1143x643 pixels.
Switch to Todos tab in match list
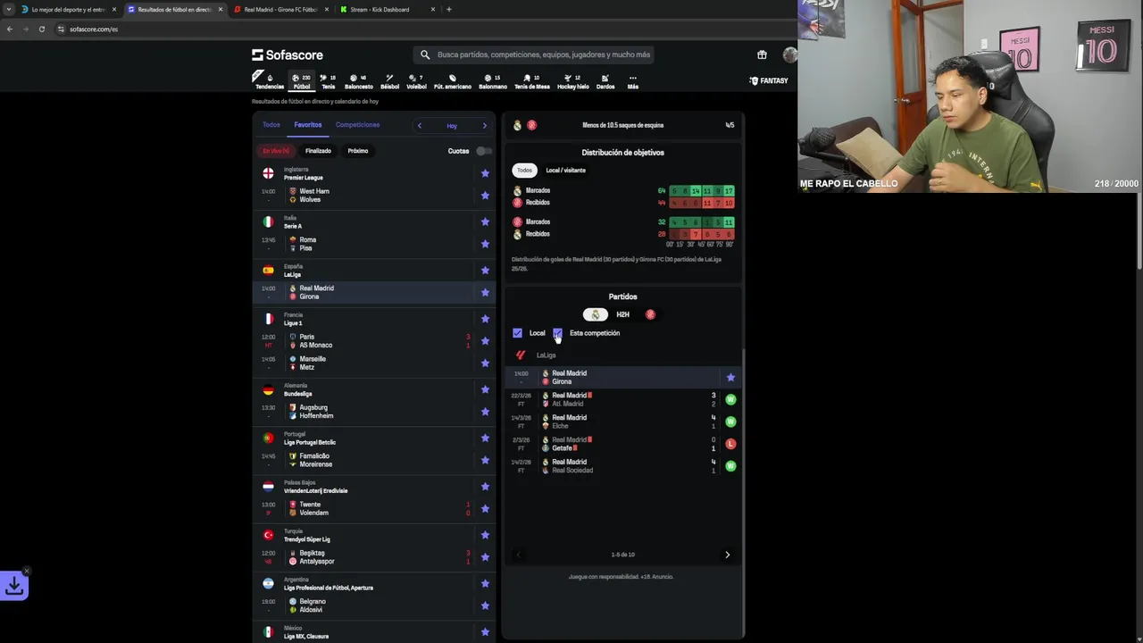[271, 125]
